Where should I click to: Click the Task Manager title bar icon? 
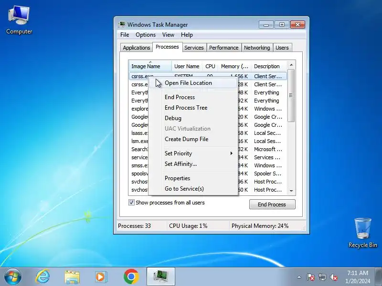pyautogui.click(x=122, y=24)
